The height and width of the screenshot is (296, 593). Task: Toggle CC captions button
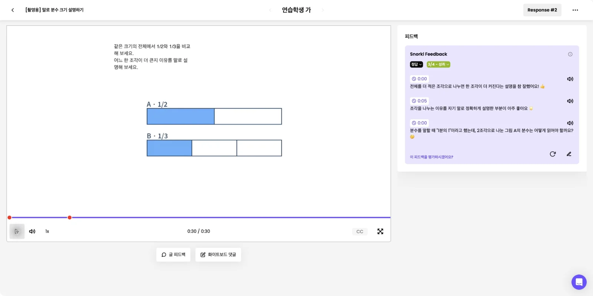[x=360, y=232]
